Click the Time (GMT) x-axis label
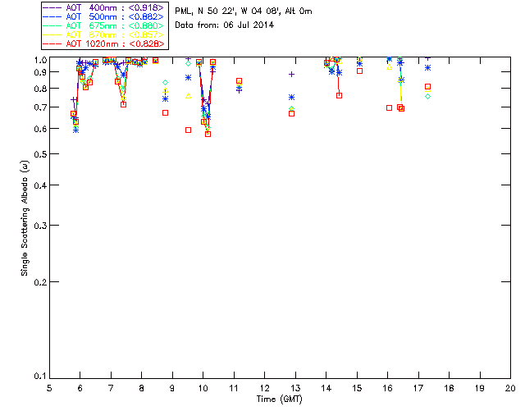 point(280,398)
